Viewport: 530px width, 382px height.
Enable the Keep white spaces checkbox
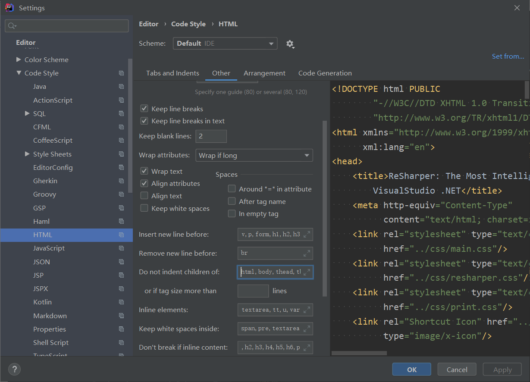tap(144, 208)
